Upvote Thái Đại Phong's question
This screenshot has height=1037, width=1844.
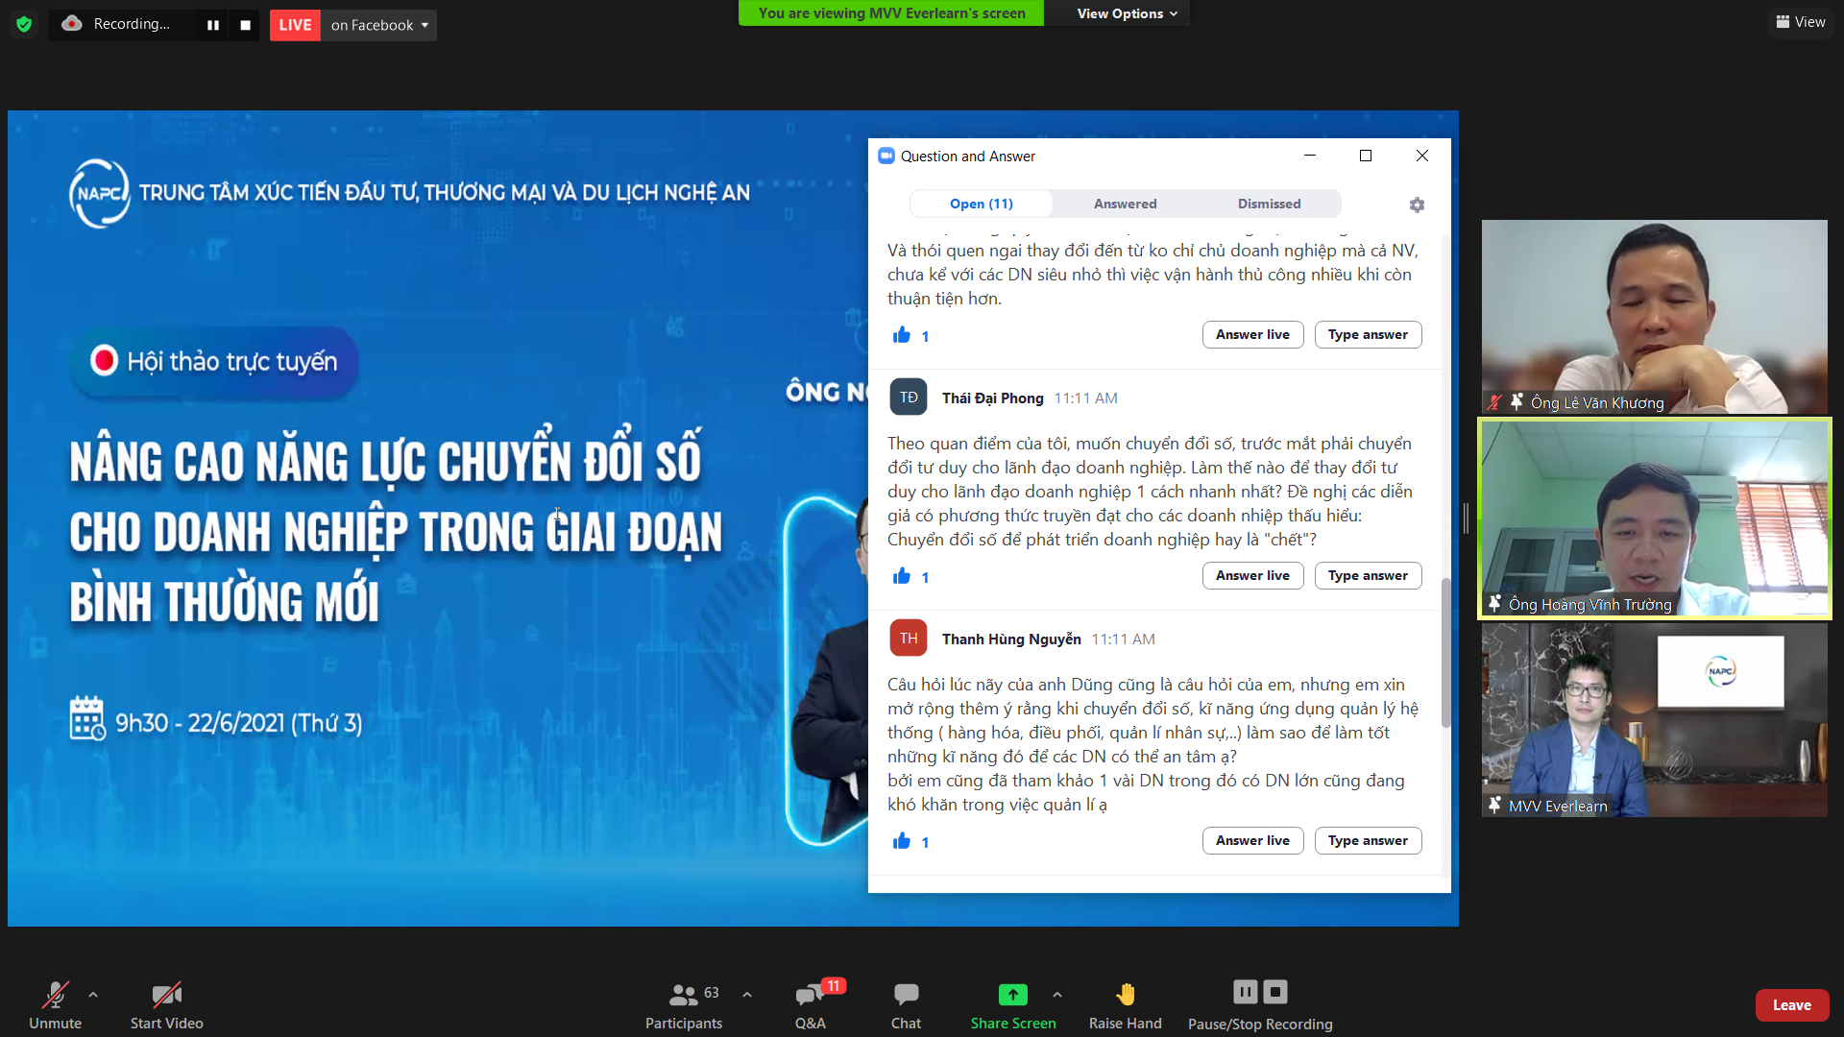point(902,576)
